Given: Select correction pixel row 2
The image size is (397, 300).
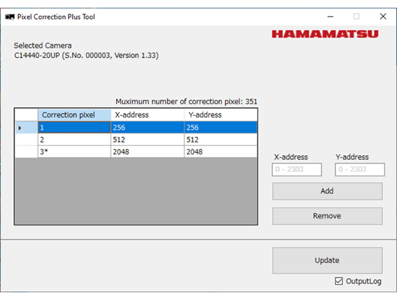Looking at the screenshot, I should [x=74, y=140].
